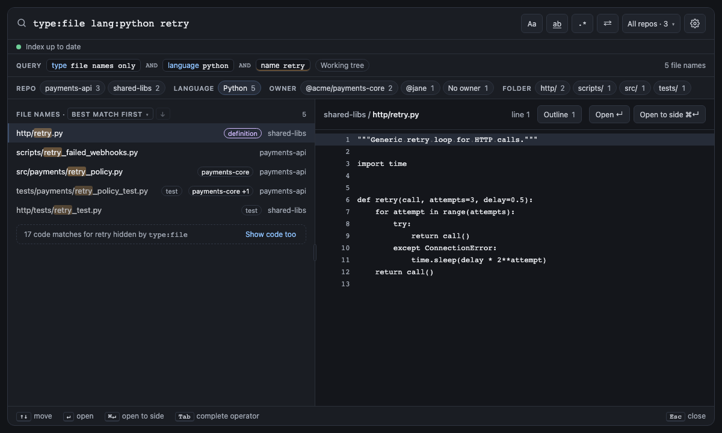Click the sort direction arrow icon
The width and height of the screenshot is (722, 433).
[162, 114]
